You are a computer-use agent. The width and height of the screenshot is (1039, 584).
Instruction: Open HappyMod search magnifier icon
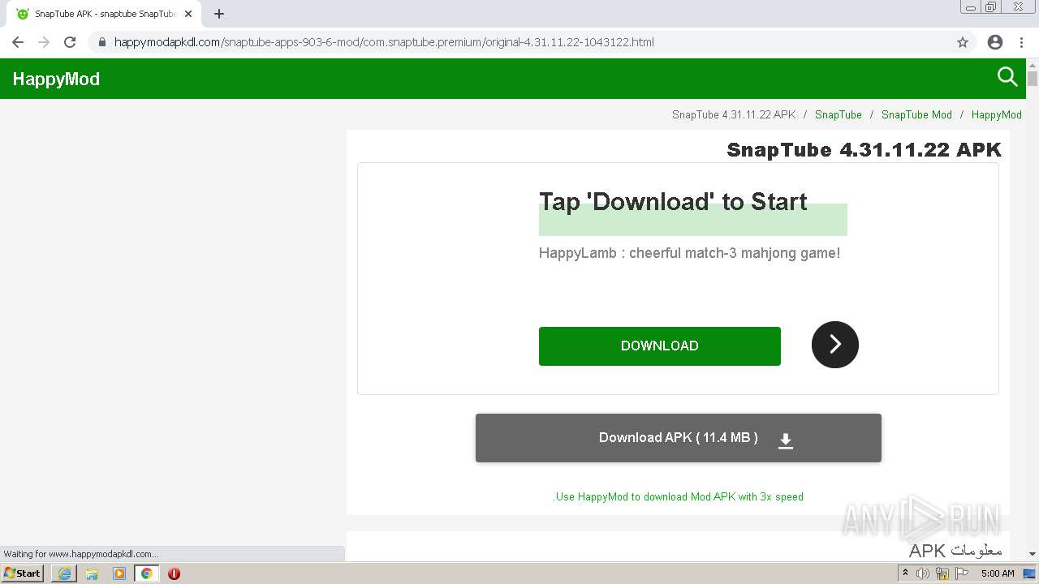coord(1007,77)
